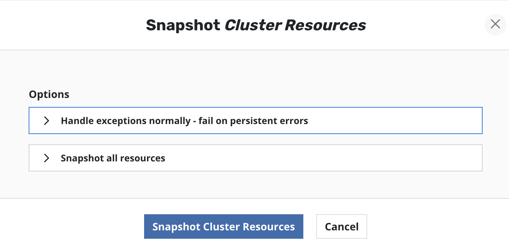This screenshot has height=250, width=509.
Task: Click the Snapshot Cluster Resources dialog title
Action: pos(256,25)
